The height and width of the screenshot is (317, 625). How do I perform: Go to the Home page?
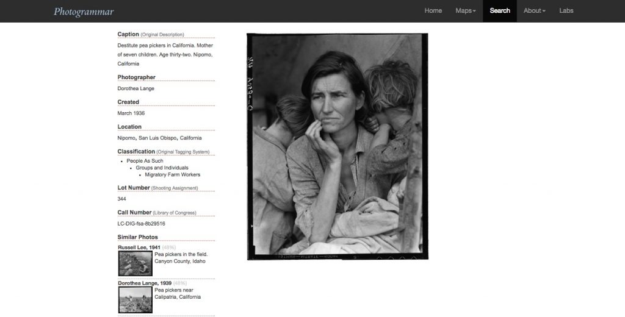click(433, 10)
